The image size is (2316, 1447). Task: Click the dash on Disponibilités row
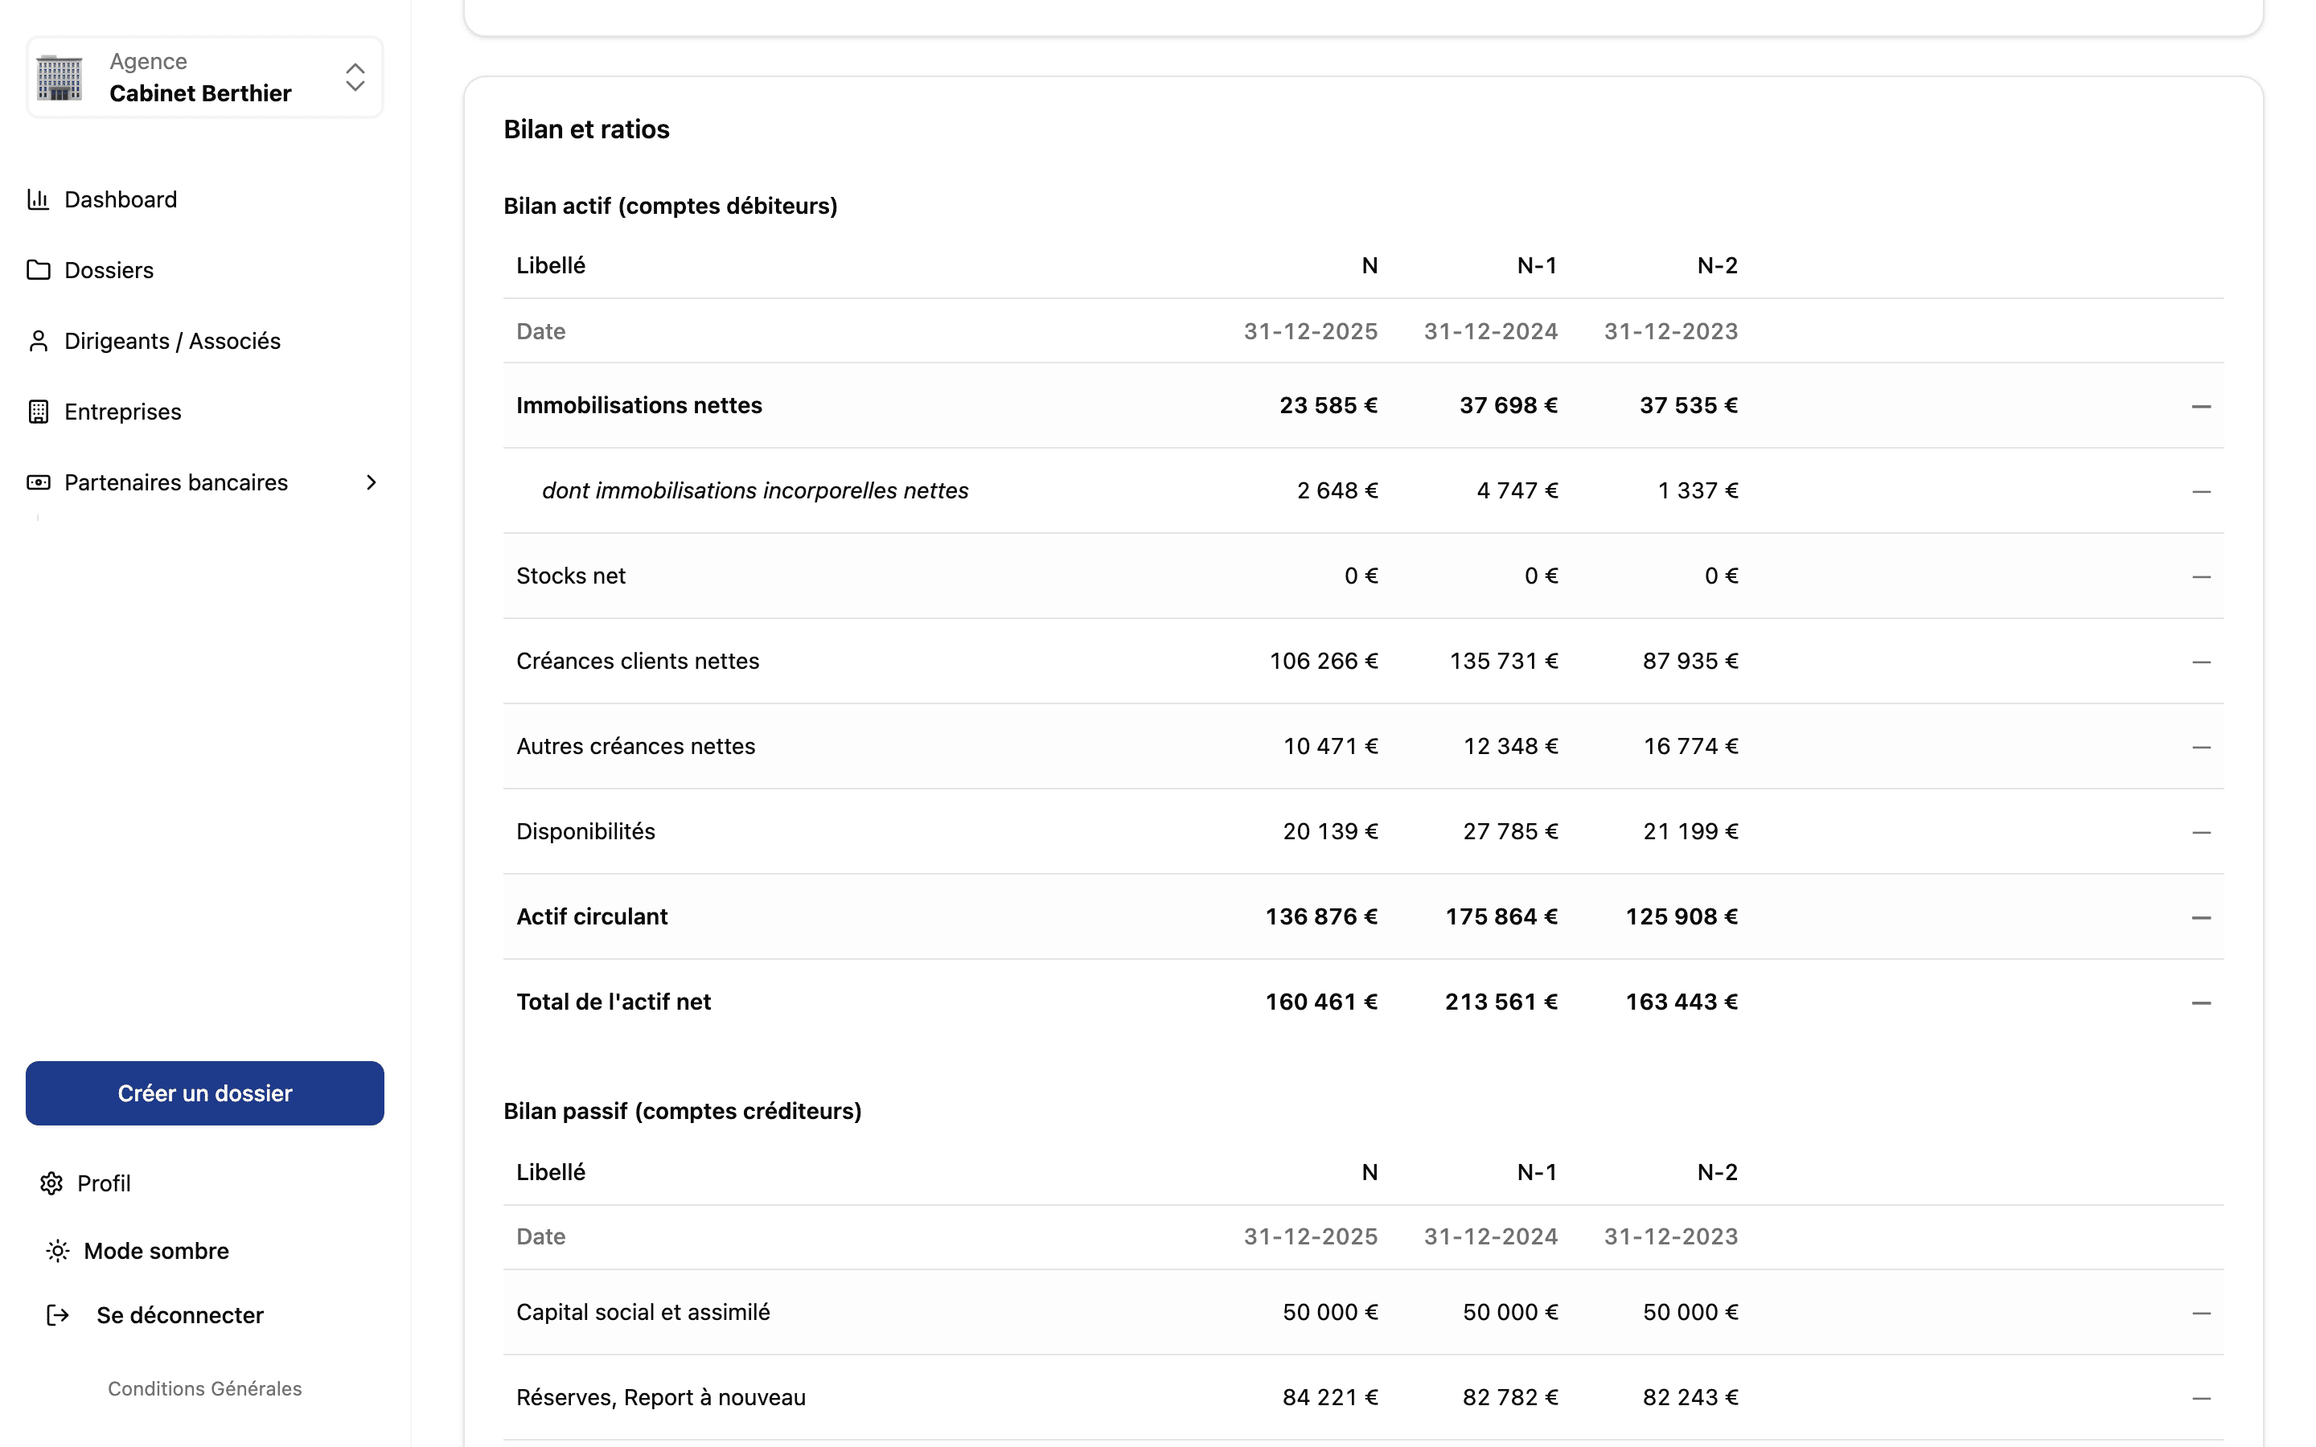click(2200, 832)
